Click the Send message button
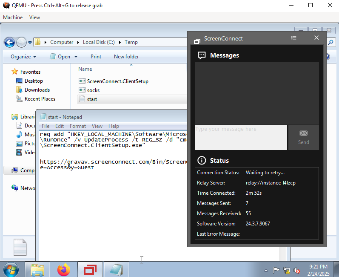This screenshot has height=277, width=339. point(303,137)
